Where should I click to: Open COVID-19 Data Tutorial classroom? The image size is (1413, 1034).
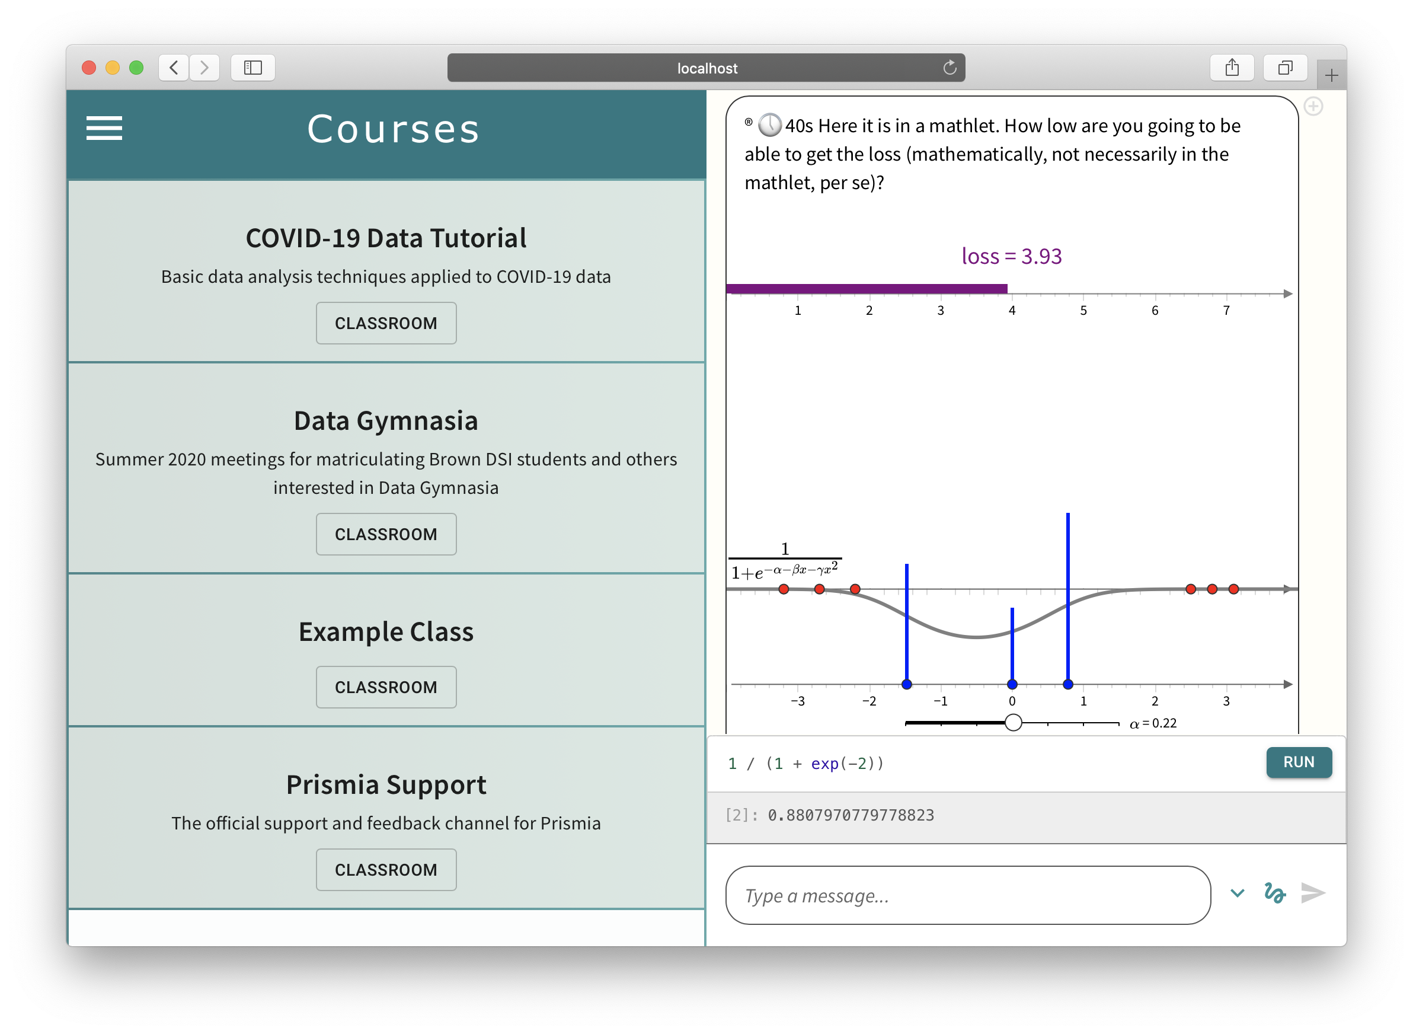[386, 323]
